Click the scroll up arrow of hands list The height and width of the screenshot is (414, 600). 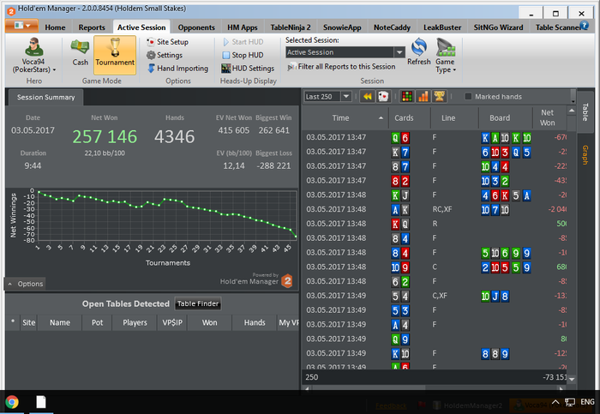[x=572, y=111]
